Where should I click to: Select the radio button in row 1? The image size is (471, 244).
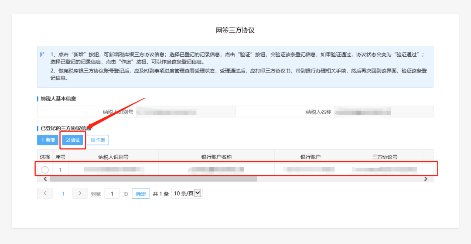(x=45, y=170)
